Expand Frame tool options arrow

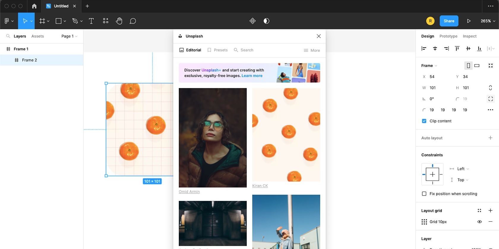click(48, 21)
